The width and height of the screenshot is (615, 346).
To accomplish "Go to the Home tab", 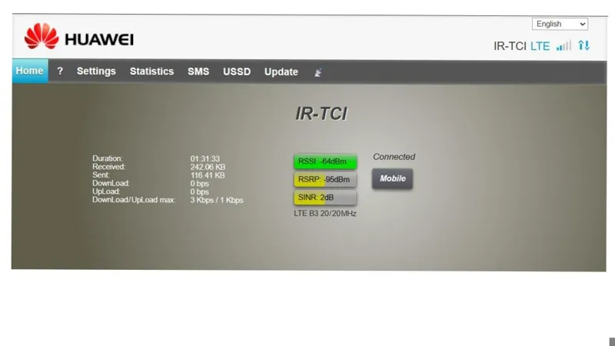I will [x=29, y=72].
